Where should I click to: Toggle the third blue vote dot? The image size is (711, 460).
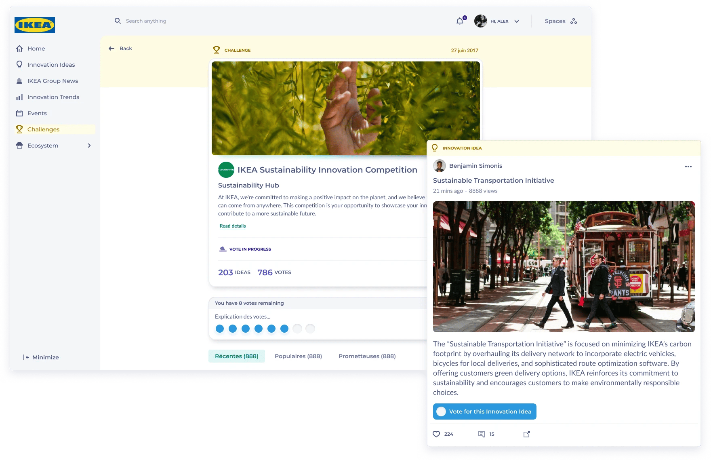point(246,329)
